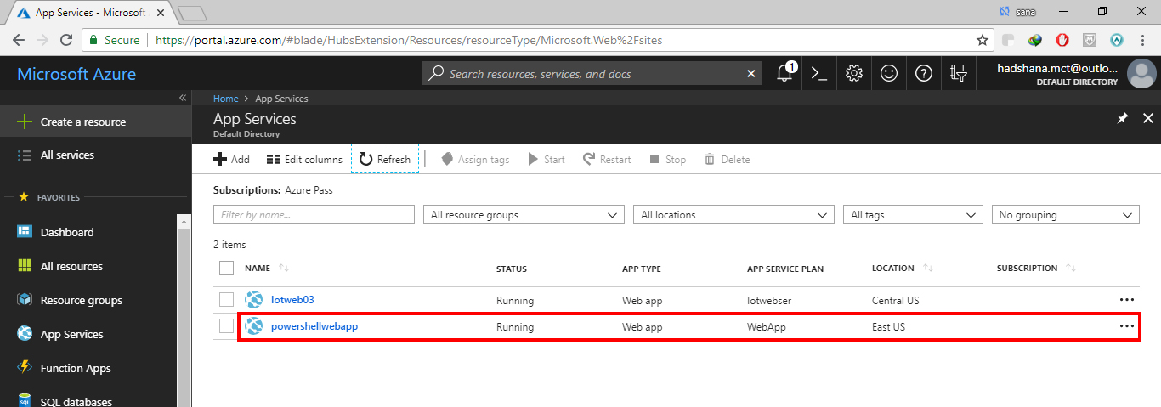Click the red Opera extension icon
The width and height of the screenshot is (1161, 407).
1062,40
